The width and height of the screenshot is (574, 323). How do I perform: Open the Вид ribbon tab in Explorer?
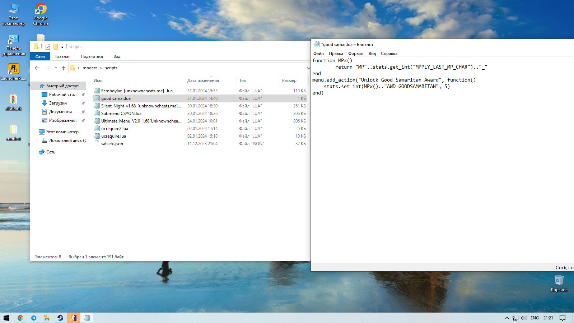(117, 56)
